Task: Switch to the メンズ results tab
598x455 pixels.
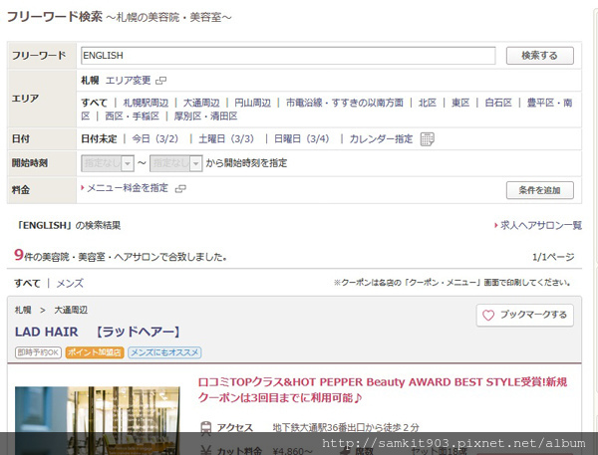Action: point(70,284)
